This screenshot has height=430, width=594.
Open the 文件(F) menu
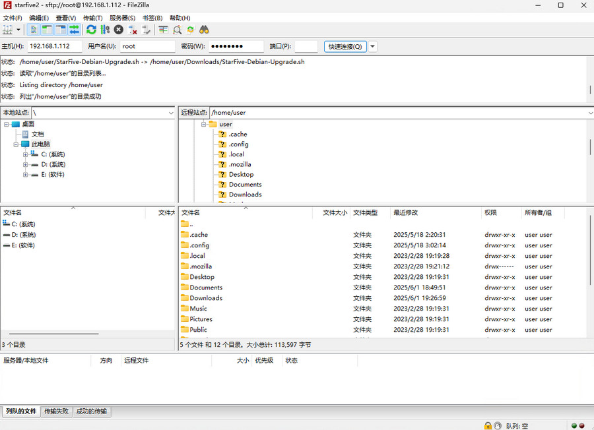coord(13,18)
